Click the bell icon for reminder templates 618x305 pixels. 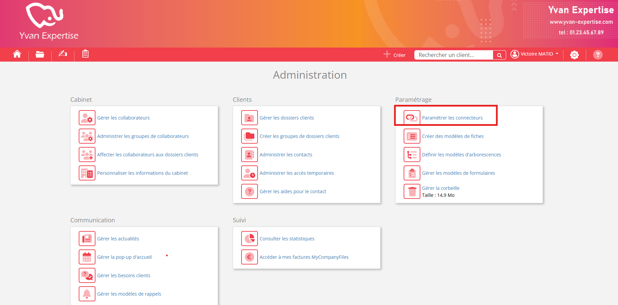(x=87, y=294)
